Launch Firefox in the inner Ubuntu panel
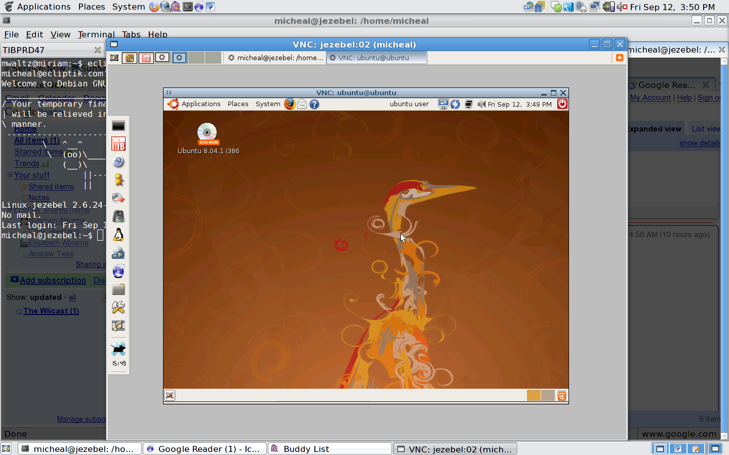 [290, 104]
